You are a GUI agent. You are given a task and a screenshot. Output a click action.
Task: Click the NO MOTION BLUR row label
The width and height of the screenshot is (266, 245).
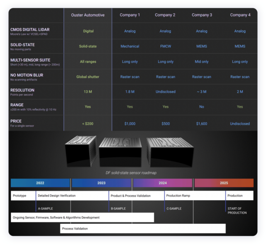(27, 75)
